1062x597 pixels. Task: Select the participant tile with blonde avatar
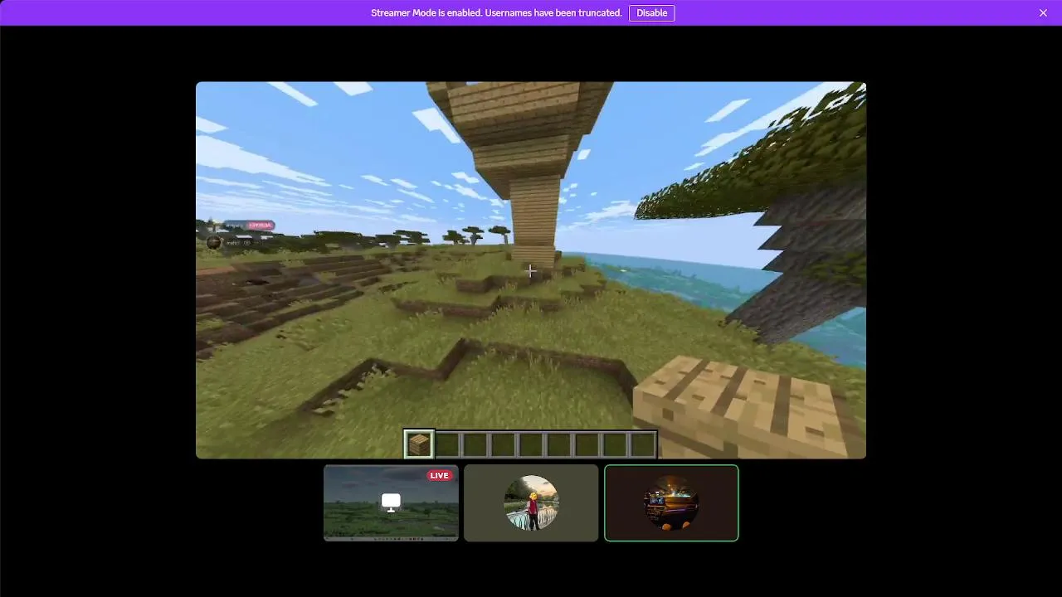pos(531,502)
